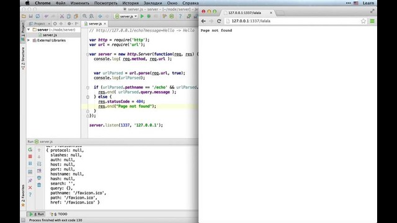
Task: Click the Rerun server.js icon in the Run panel
Action: (30, 149)
